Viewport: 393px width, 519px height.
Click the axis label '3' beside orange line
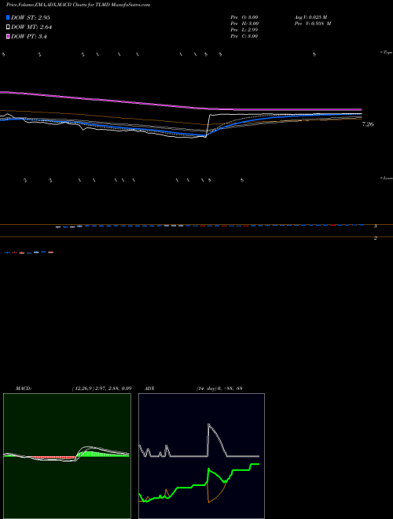point(376,226)
